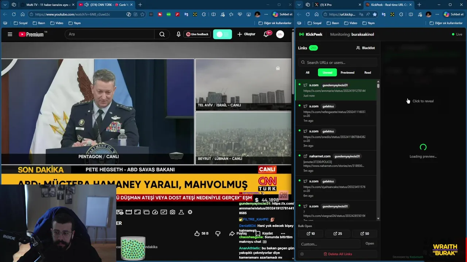Screen dimensions: 467x262
Task: Share the video with Paylaş
Action: (x=238, y=233)
